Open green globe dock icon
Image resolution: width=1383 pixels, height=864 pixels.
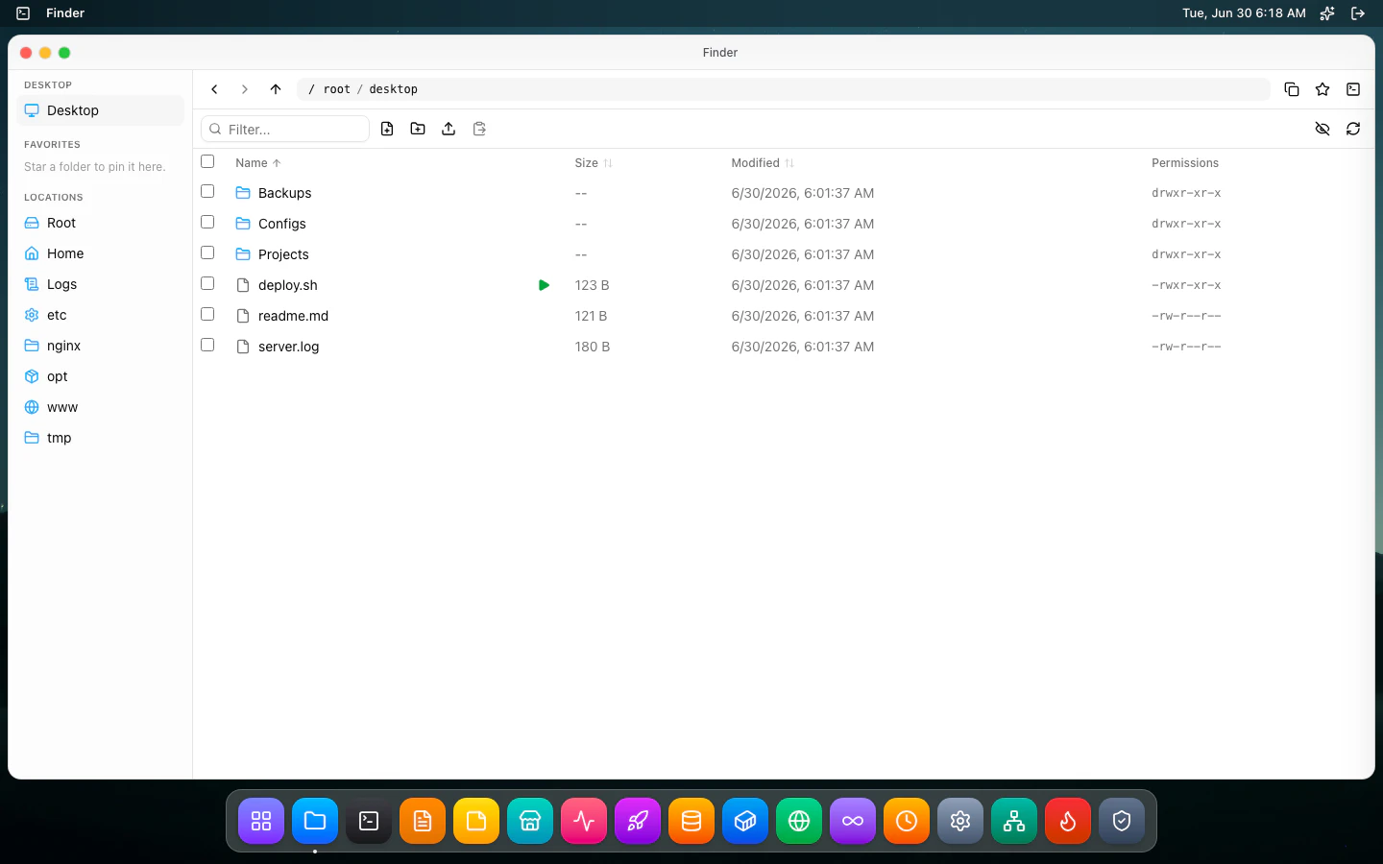point(799,821)
